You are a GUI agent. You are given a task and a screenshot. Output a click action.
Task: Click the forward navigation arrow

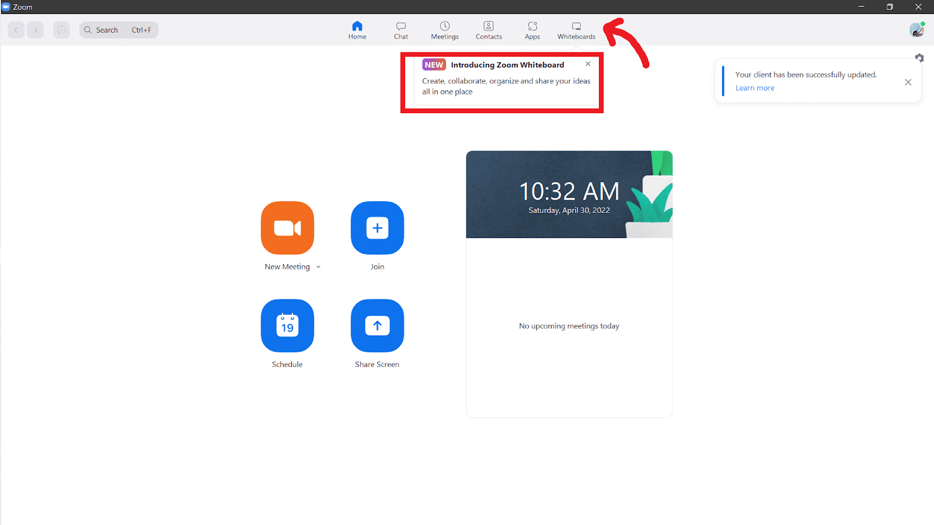[x=35, y=30]
